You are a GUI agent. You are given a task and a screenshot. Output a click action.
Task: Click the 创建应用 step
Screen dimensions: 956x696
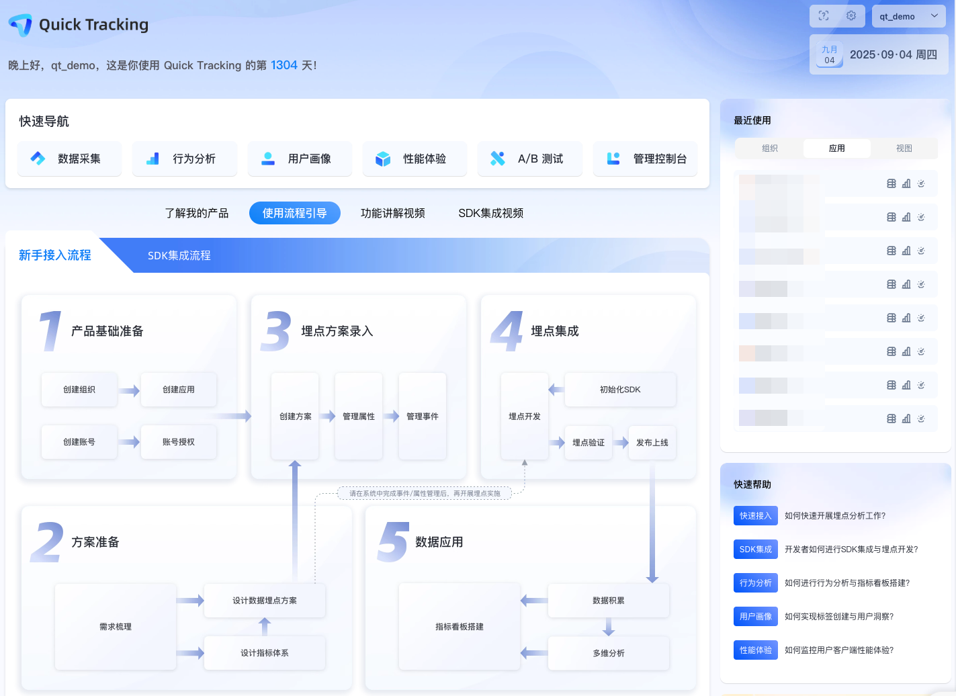coord(179,390)
